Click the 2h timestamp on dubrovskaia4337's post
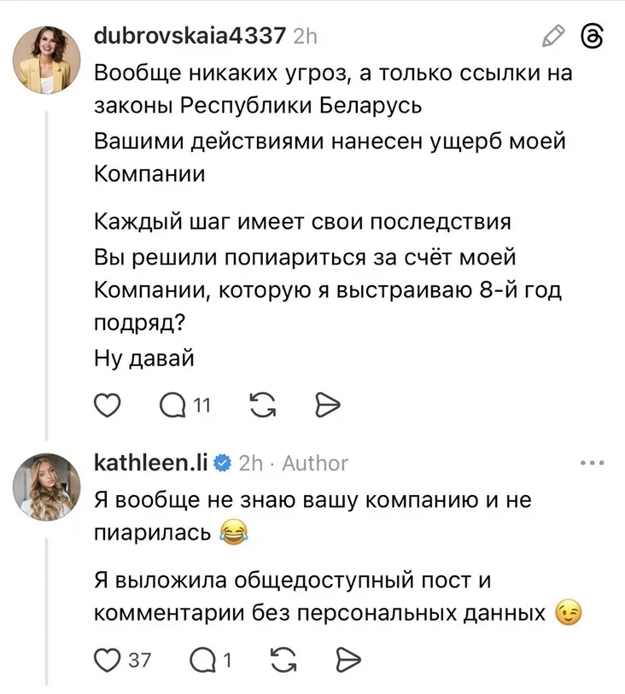 tap(305, 37)
